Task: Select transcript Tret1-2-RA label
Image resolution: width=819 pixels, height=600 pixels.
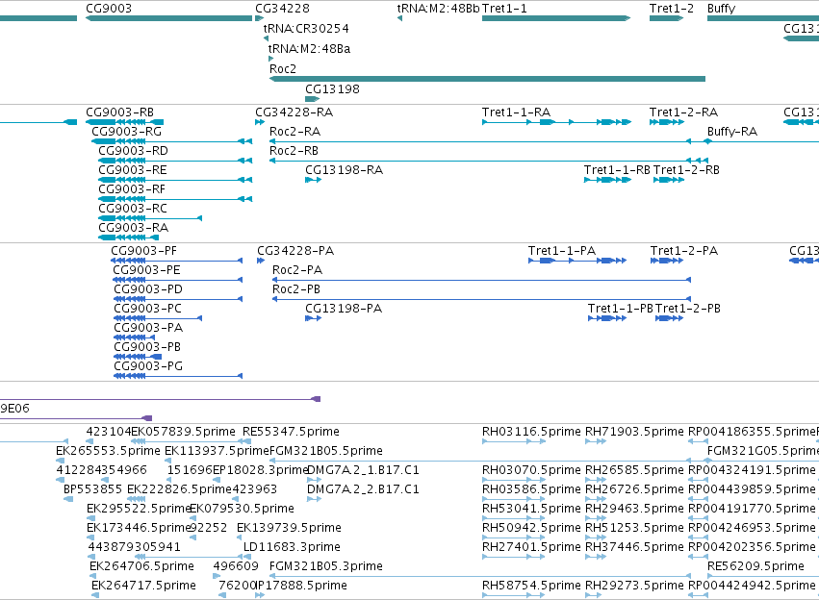Action: [683, 112]
